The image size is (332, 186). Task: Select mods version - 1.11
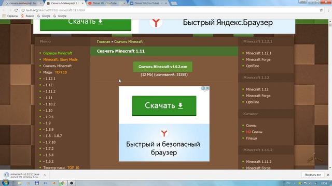48,98
